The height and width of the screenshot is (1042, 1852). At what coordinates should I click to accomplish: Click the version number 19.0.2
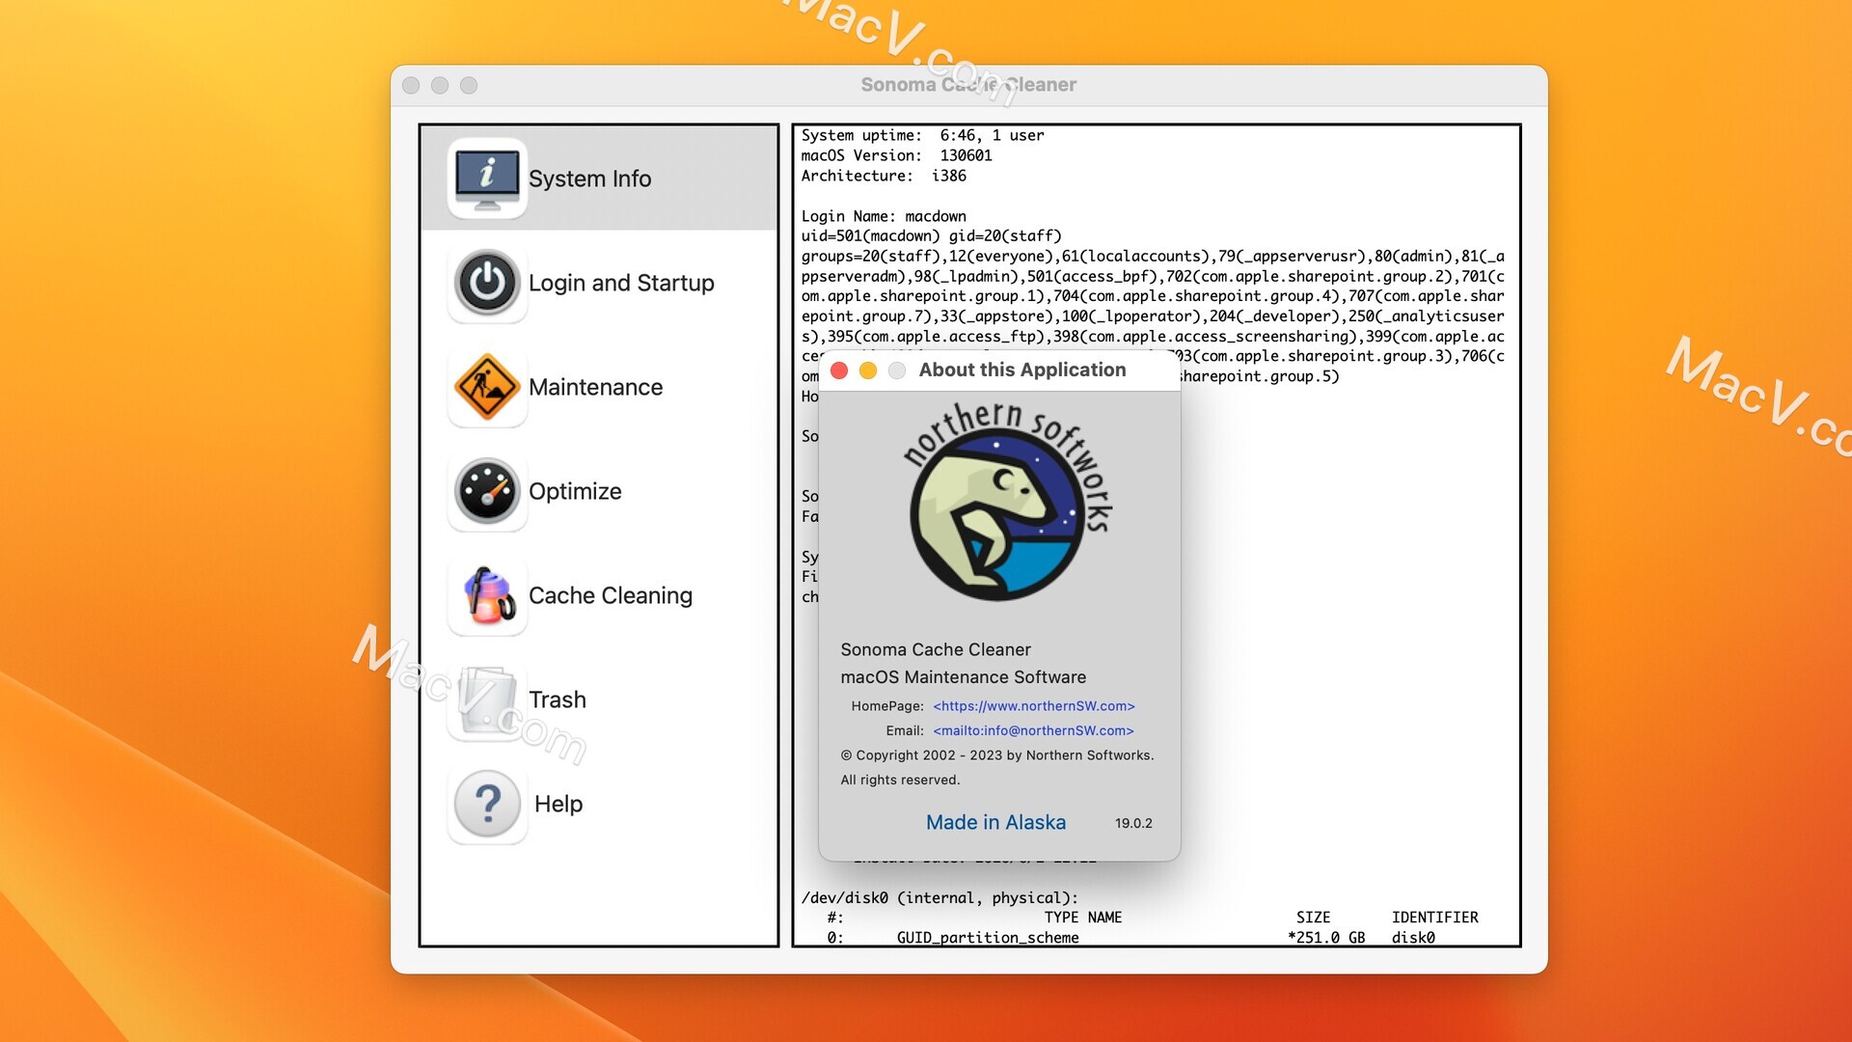[1133, 823]
